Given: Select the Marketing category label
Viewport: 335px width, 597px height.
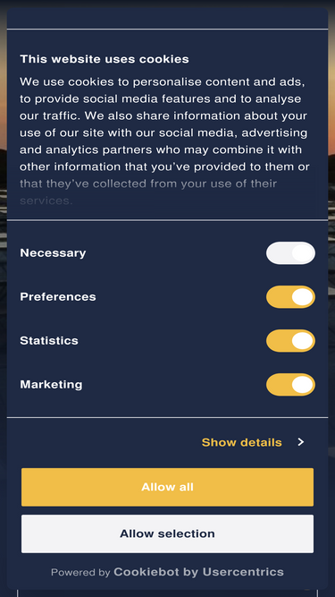Looking at the screenshot, I should 51,385.
